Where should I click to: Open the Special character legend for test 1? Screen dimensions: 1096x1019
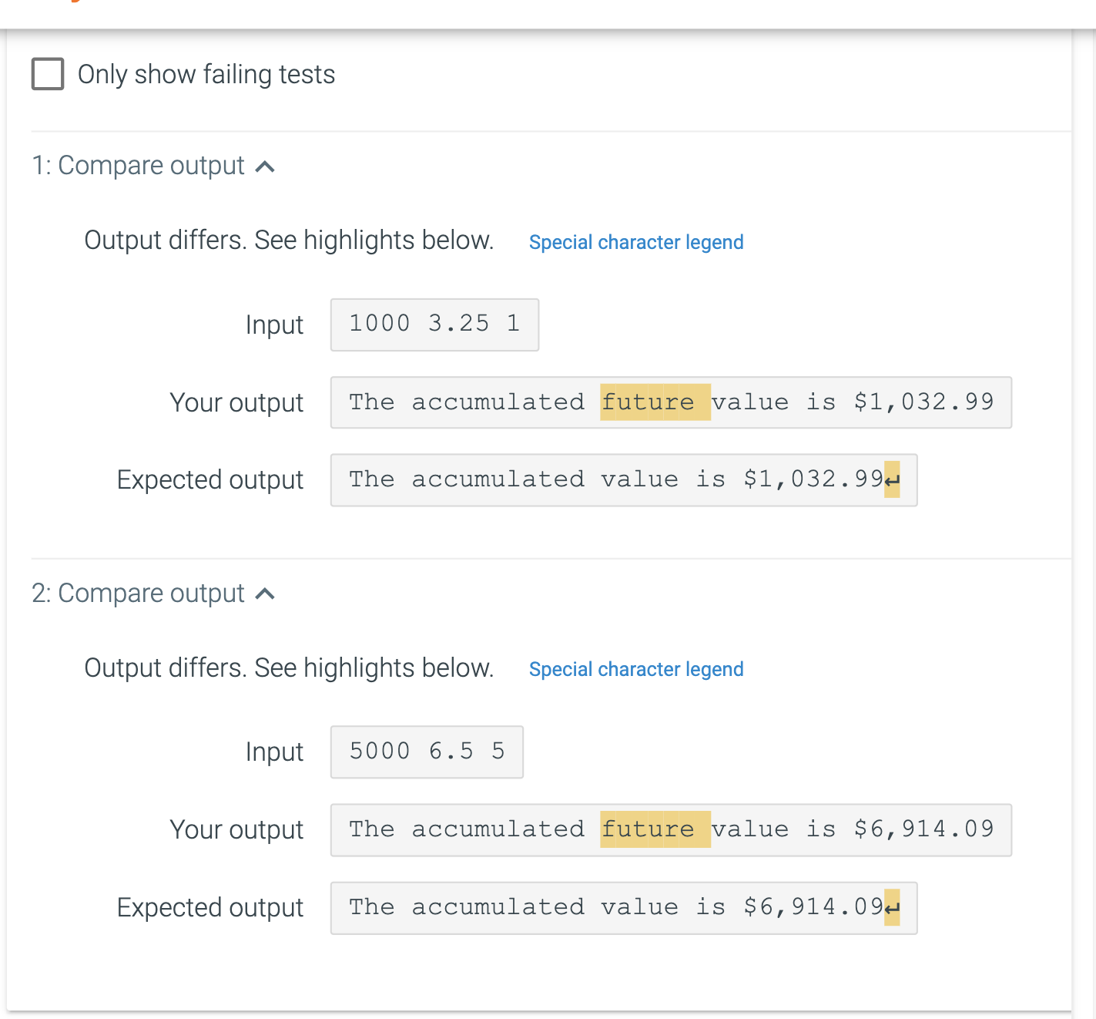(635, 242)
